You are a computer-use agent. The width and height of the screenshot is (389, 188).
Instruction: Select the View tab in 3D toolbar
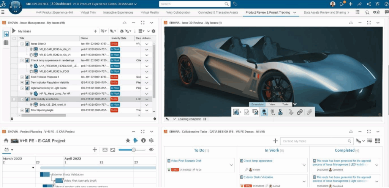(x=272, y=104)
